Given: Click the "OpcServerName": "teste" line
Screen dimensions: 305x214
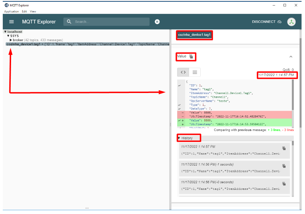Looking at the screenshot, I should tap(210, 101).
